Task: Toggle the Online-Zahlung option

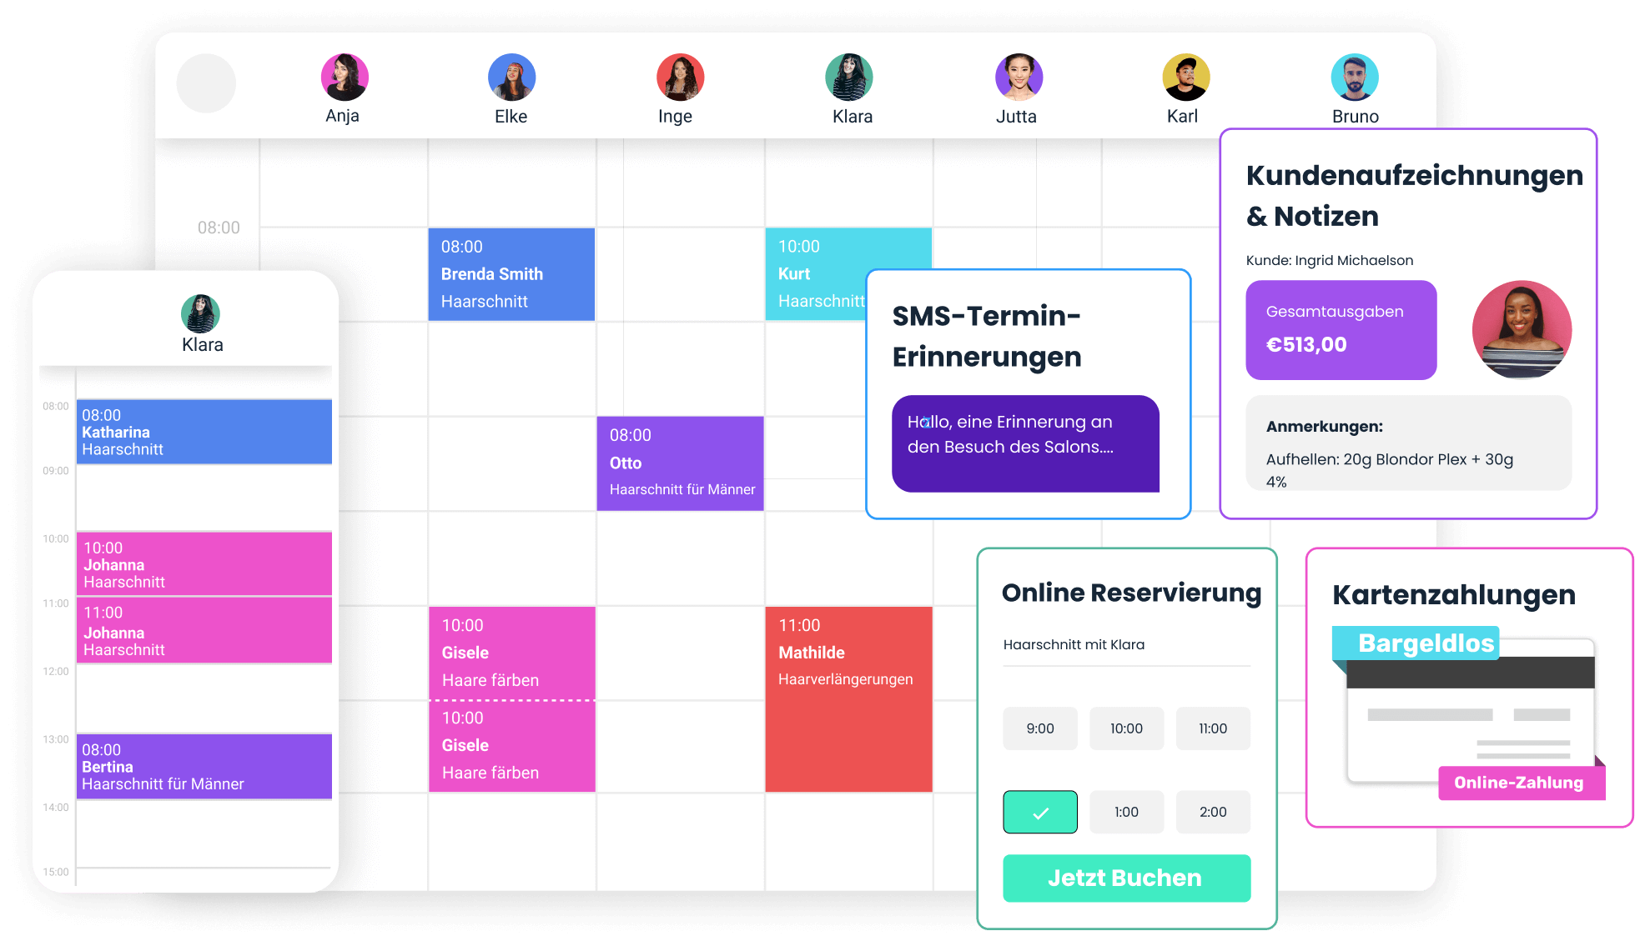Action: 1522,783
